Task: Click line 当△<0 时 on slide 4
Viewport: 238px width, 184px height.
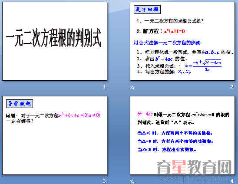Action: coord(167,150)
